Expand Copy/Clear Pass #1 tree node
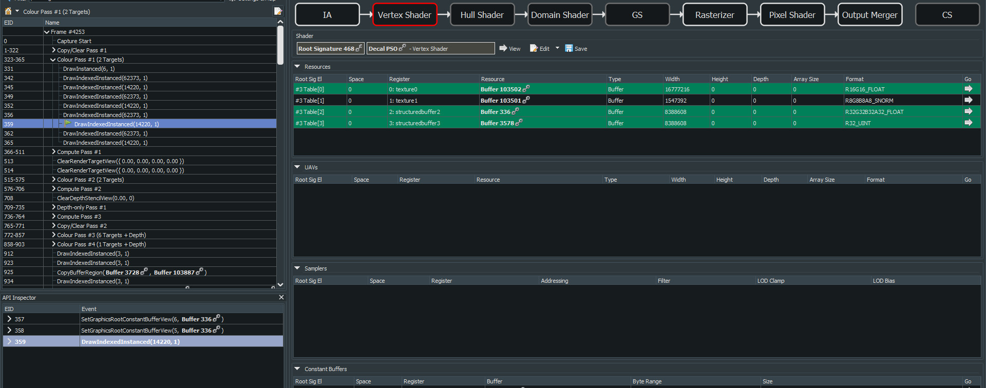Screen dimensions: 986x388 tap(53, 50)
